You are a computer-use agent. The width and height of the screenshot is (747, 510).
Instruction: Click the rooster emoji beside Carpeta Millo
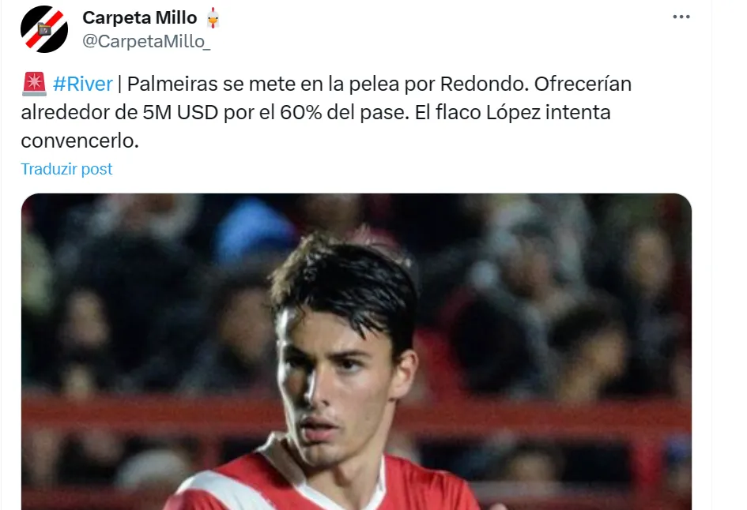pyautogui.click(x=213, y=17)
